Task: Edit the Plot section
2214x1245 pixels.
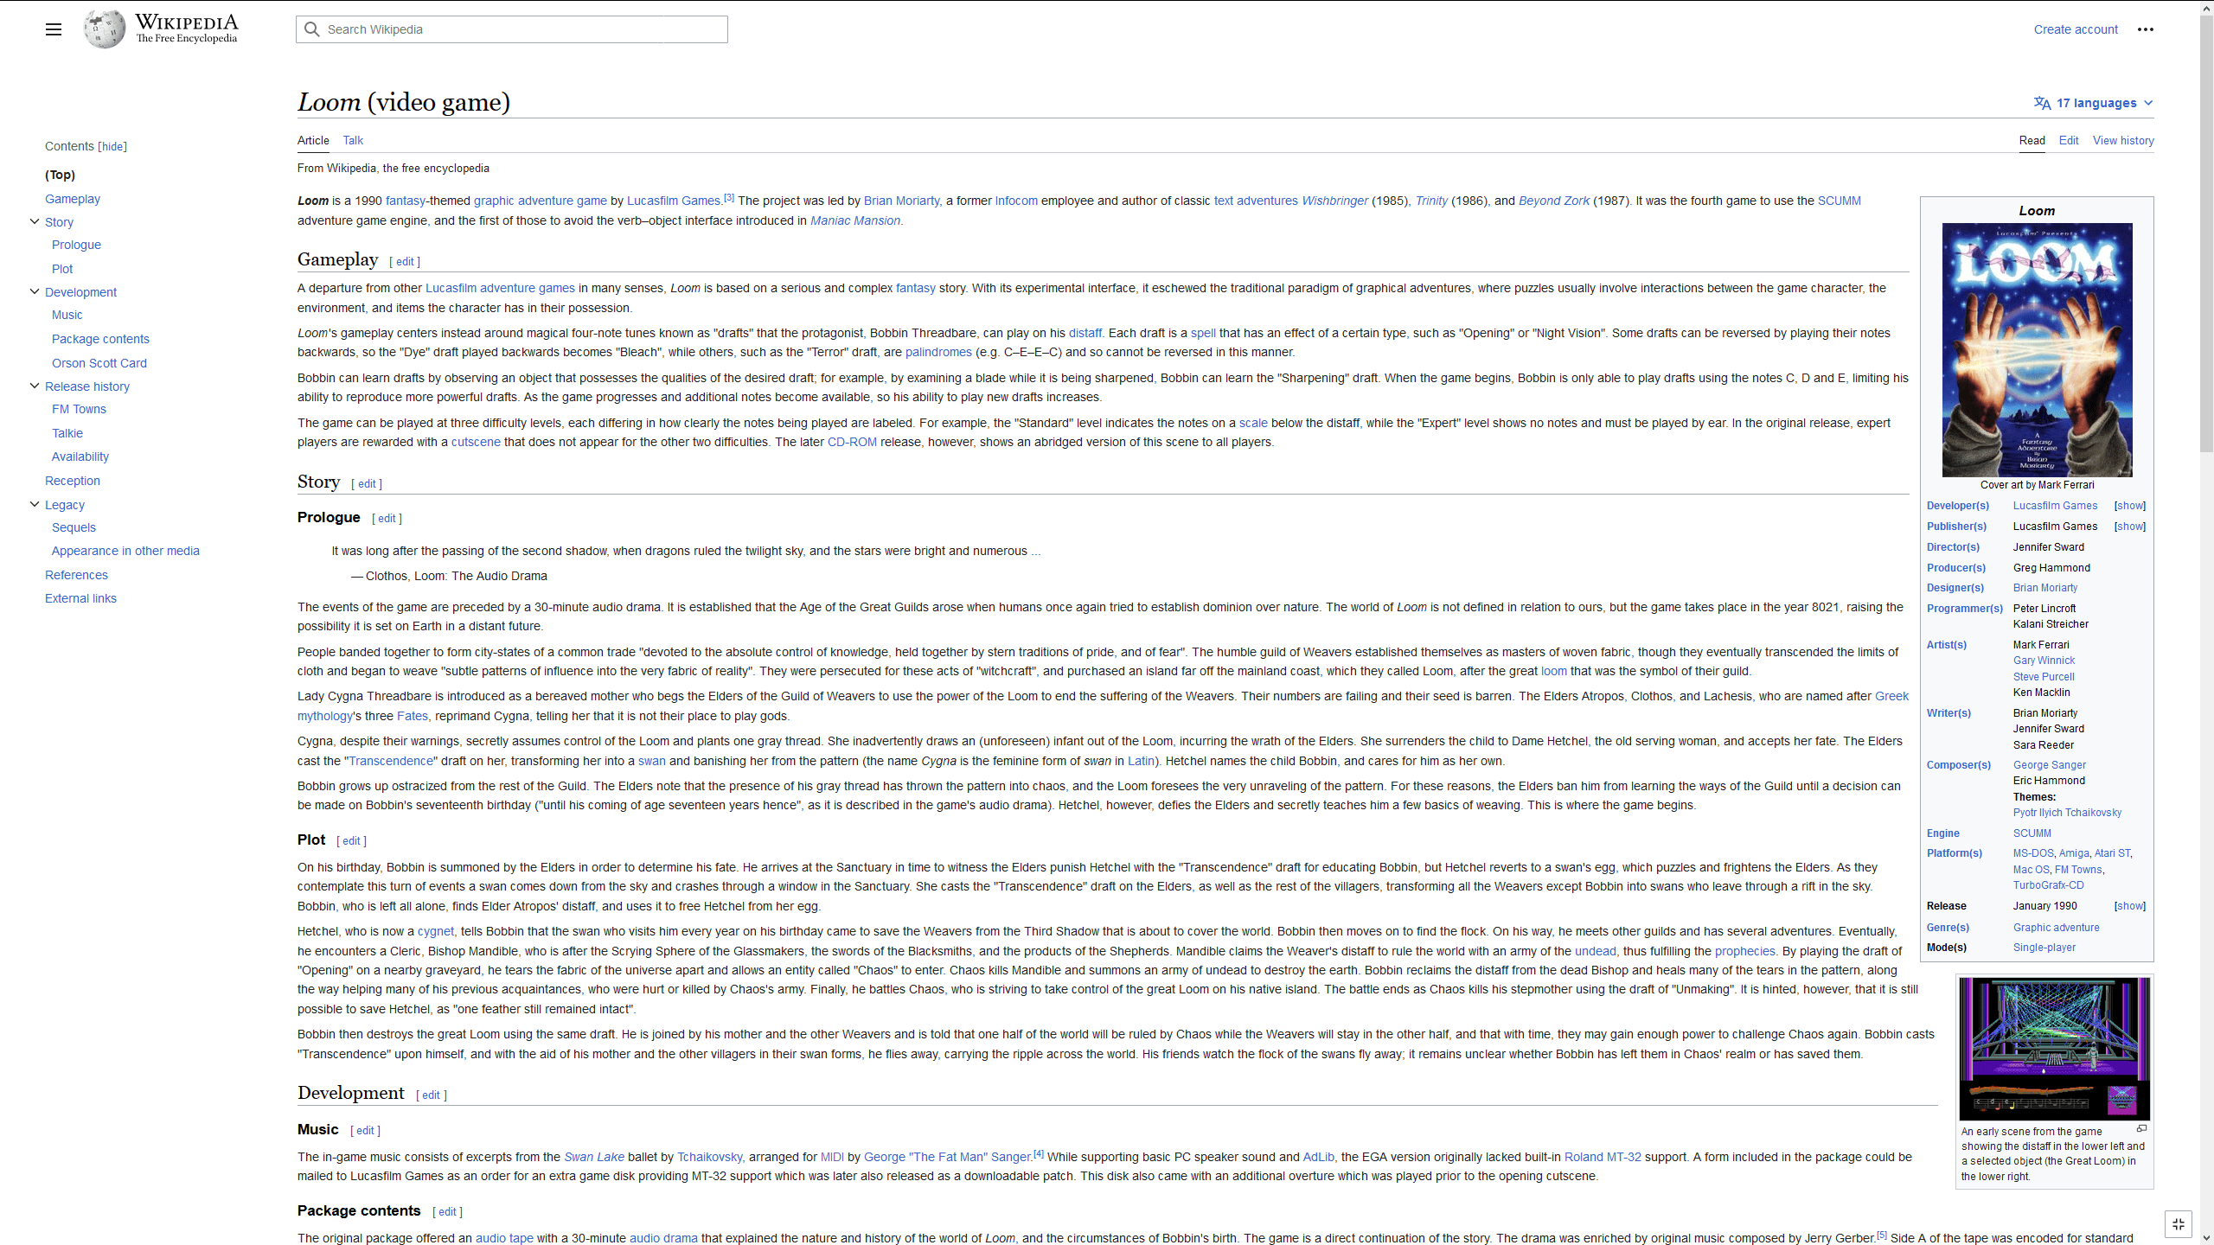Action: pyautogui.click(x=351, y=841)
